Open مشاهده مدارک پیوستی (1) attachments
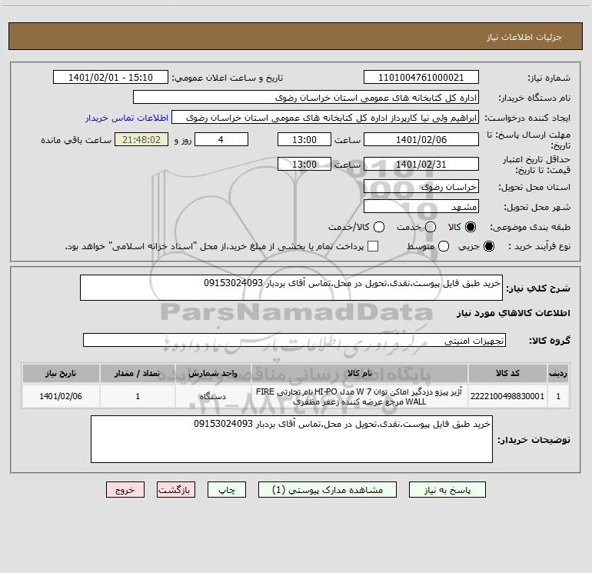592x573 pixels. click(x=328, y=490)
